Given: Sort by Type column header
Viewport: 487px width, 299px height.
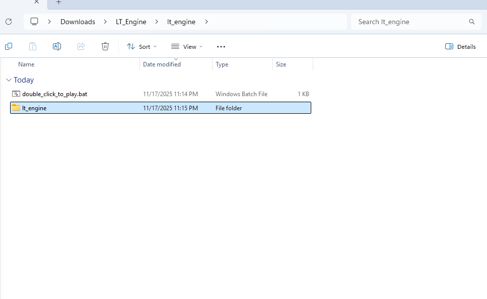Looking at the screenshot, I should click(222, 64).
